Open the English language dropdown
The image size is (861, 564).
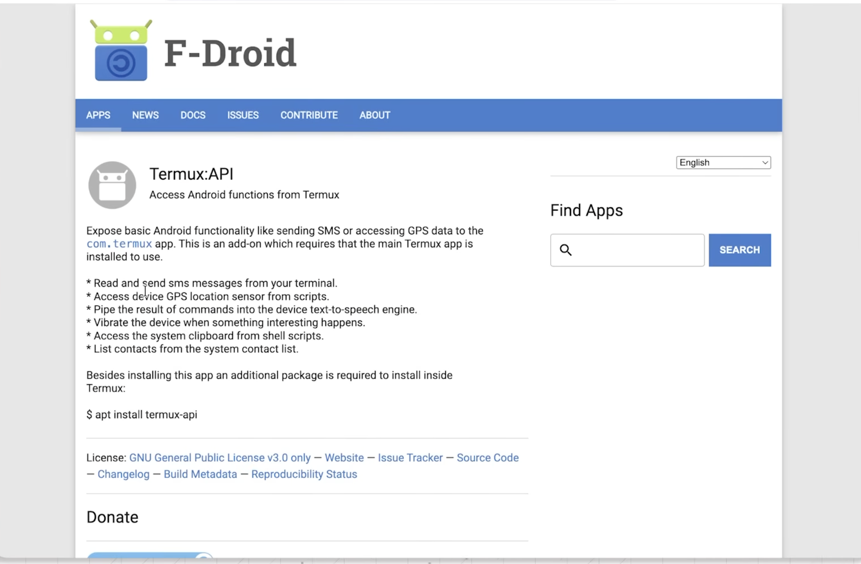pos(723,163)
